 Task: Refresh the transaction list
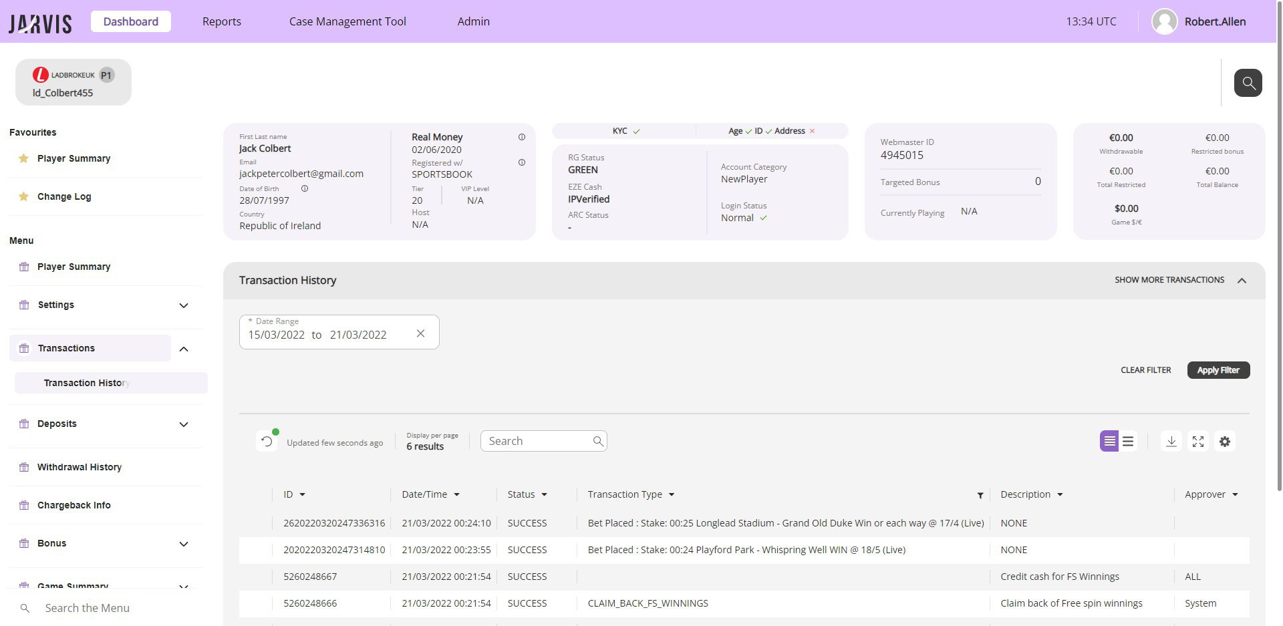pyautogui.click(x=267, y=441)
